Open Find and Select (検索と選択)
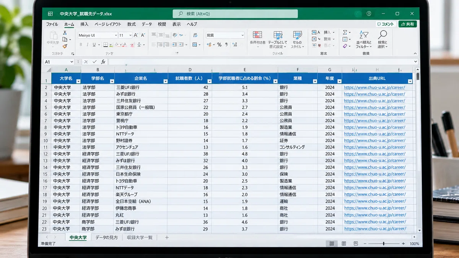The width and height of the screenshot is (459, 258). click(382, 40)
